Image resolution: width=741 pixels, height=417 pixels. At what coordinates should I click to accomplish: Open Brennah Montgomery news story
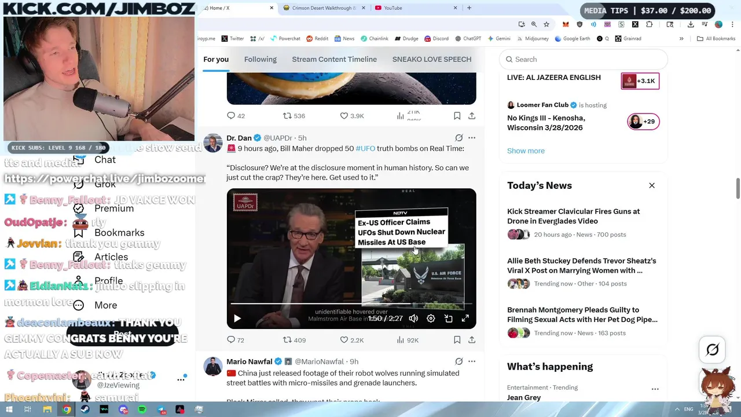click(x=583, y=321)
